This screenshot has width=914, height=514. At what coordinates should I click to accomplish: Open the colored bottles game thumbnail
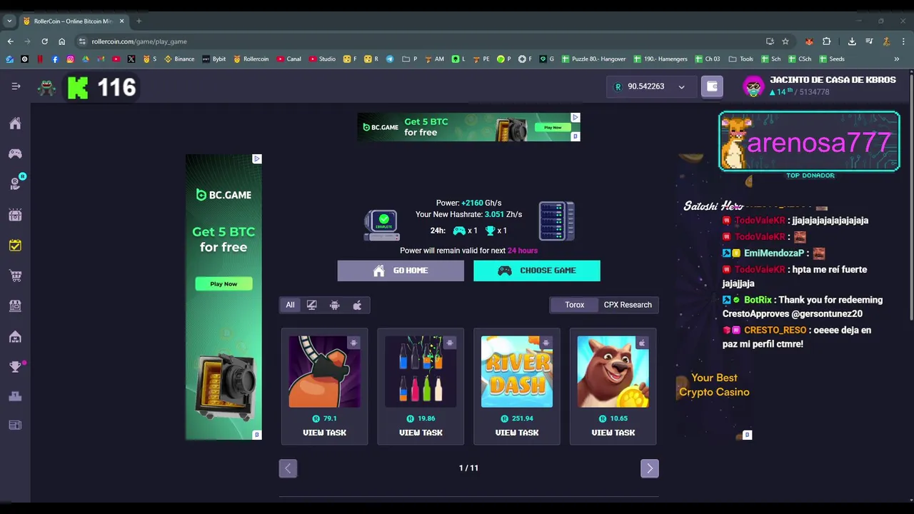coord(421,372)
